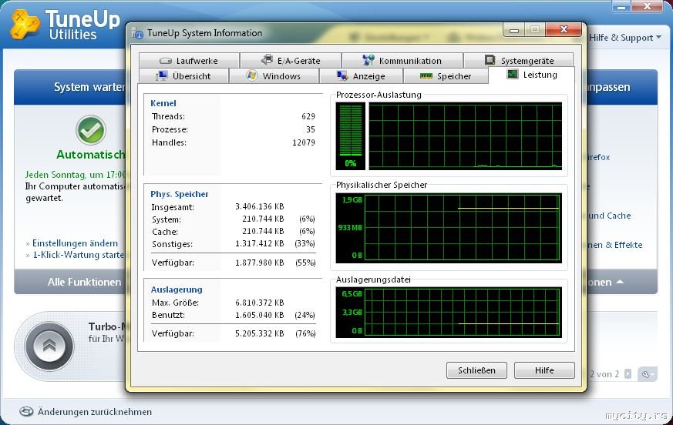
Task: Click the 1-Klick-Wartung starten link
Action: click(x=78, y=255)
